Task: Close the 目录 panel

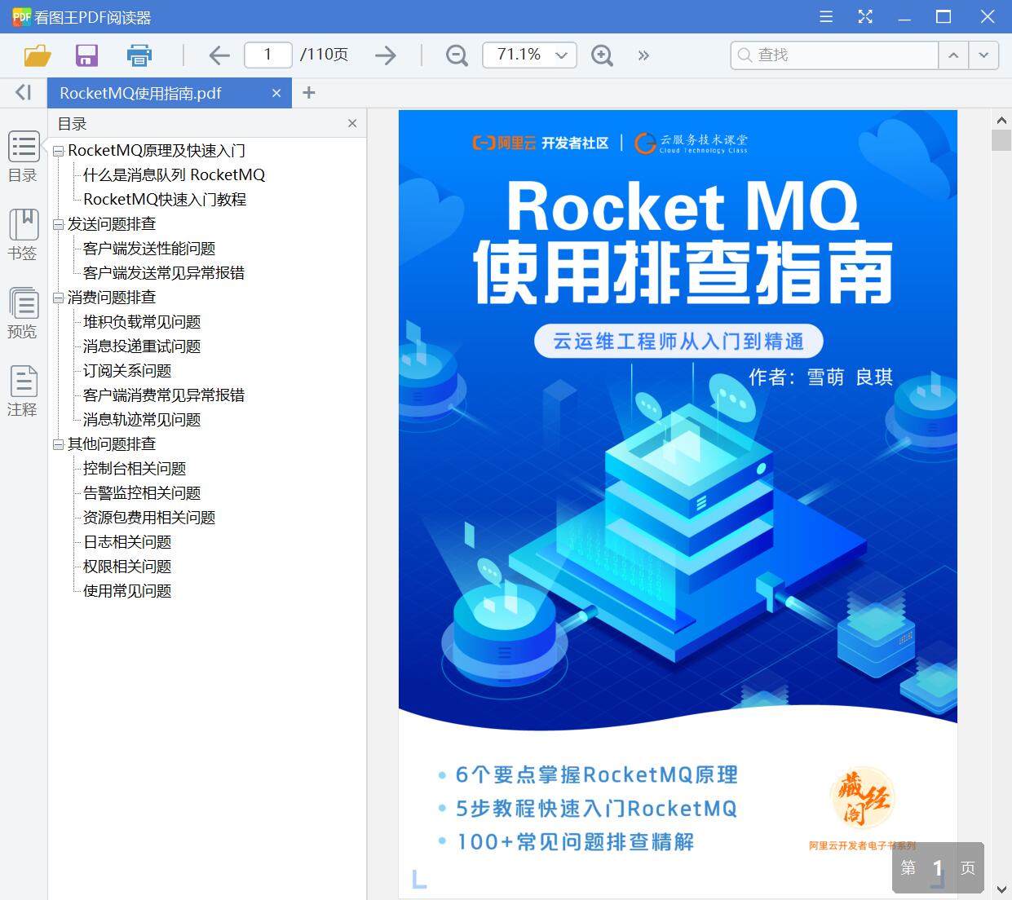Action: (352, 123)
